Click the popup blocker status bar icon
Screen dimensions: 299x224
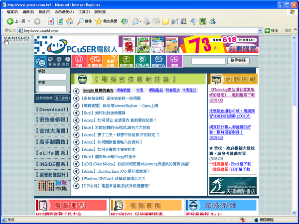click(x=242, y=220)
